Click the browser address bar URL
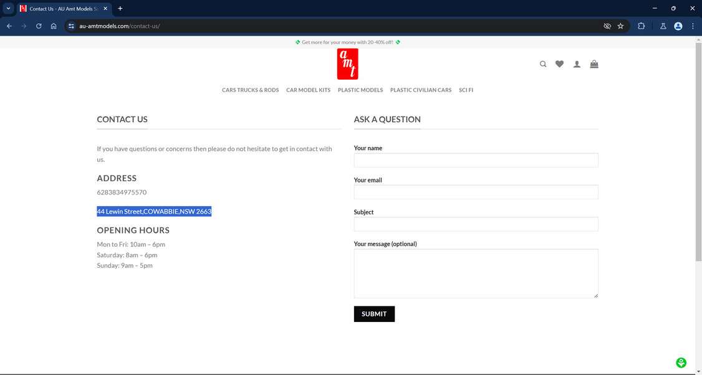 click(x=120, y=26)
